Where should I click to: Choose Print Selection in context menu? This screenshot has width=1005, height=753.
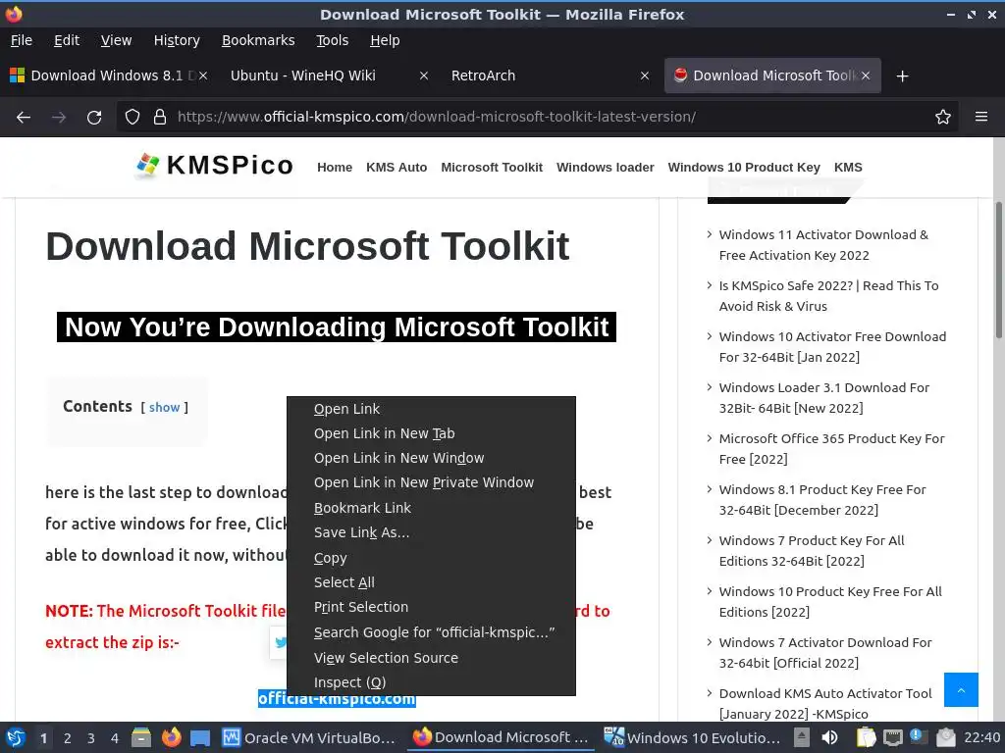(431, 607)
